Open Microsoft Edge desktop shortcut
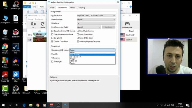 tap(16, 77)
